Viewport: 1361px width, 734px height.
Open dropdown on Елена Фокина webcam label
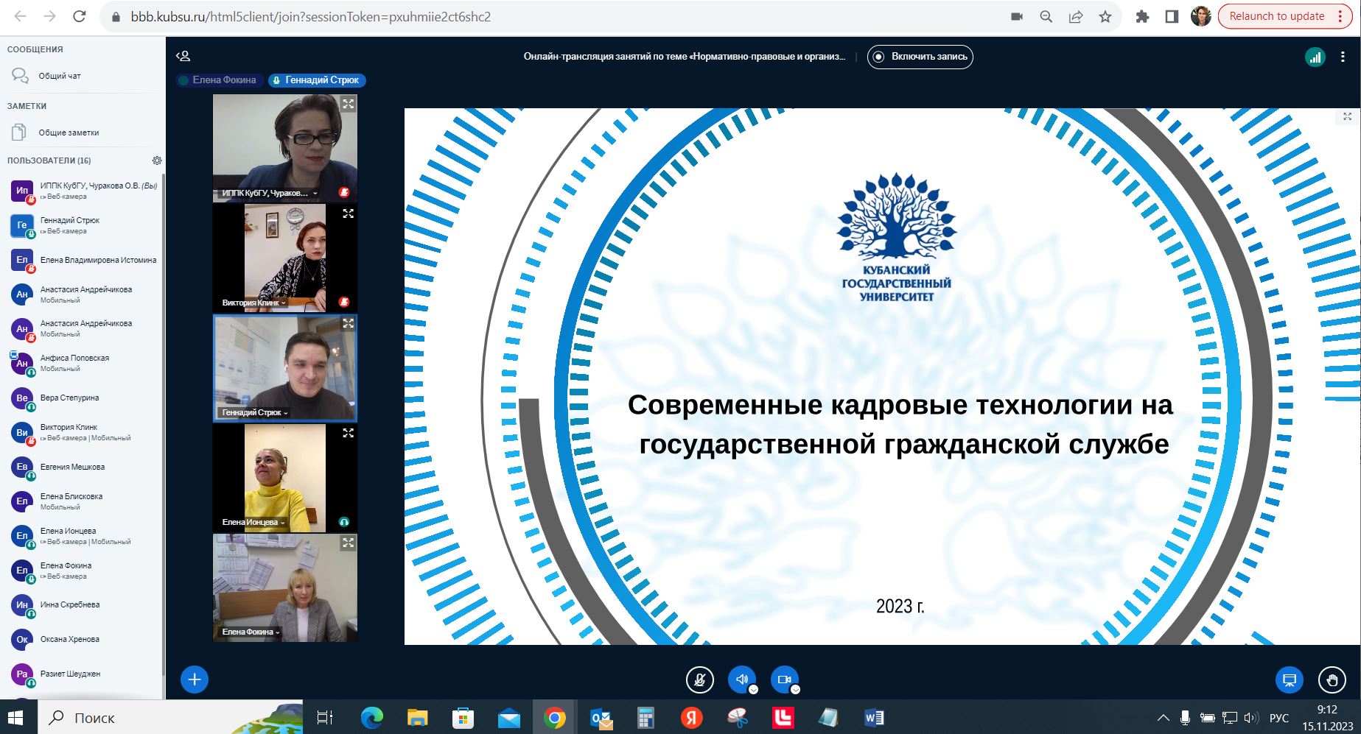(251, 632)
